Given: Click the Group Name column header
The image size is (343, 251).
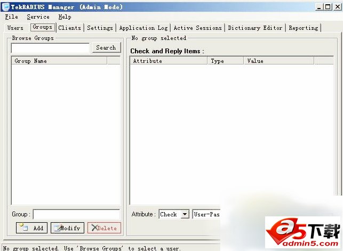Looking at the screenshot, I should tap(59, 61).
